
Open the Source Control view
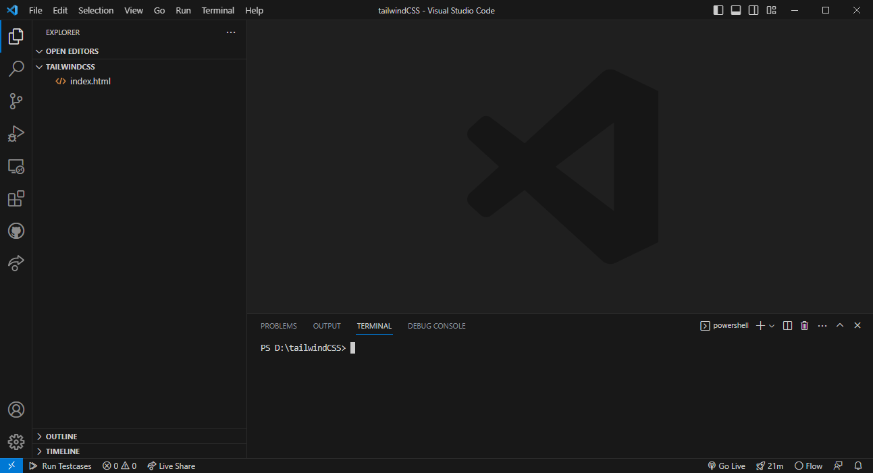[16, 101]
